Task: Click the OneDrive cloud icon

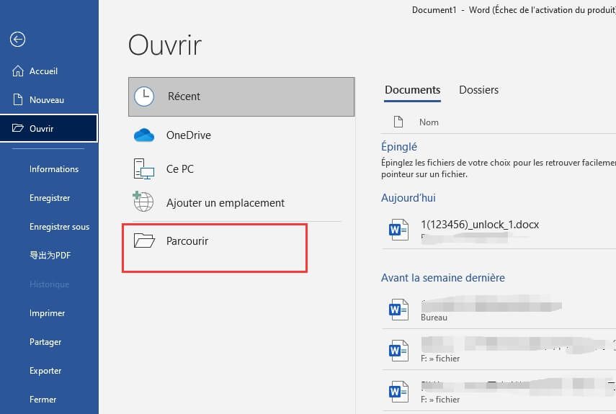Action: tap(144, 135)
